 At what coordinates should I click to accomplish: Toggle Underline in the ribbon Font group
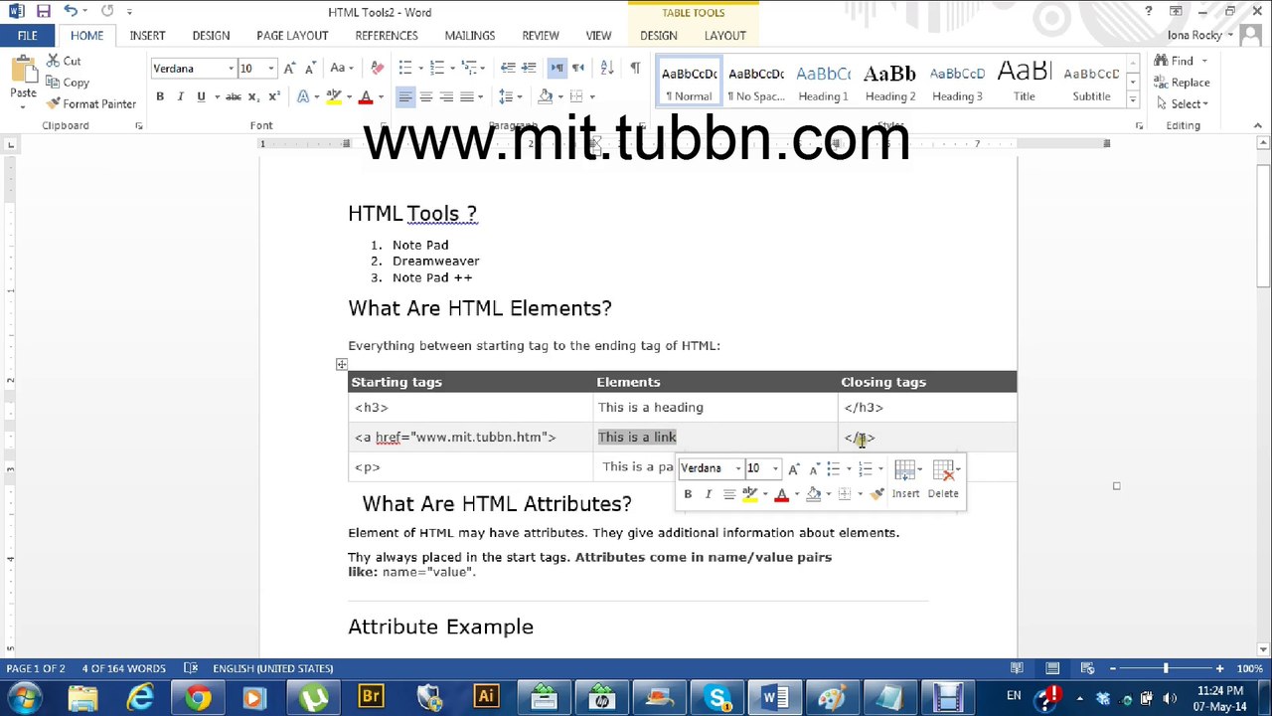pyautogui.click(x=201, y=96)
